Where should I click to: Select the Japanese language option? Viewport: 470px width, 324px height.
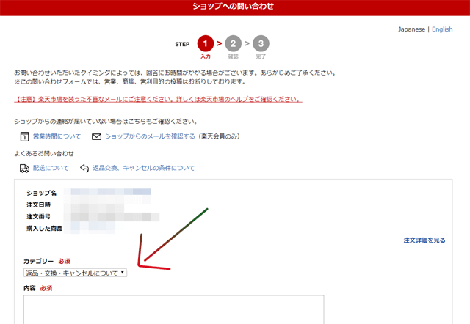pyautogui.click(x=411, y=29)
